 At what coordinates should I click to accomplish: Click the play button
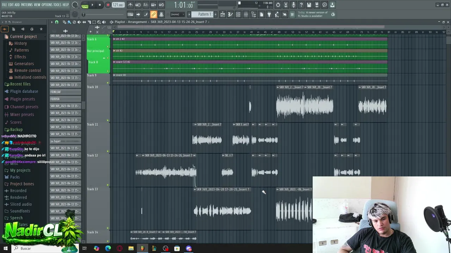tap(93, 5)
